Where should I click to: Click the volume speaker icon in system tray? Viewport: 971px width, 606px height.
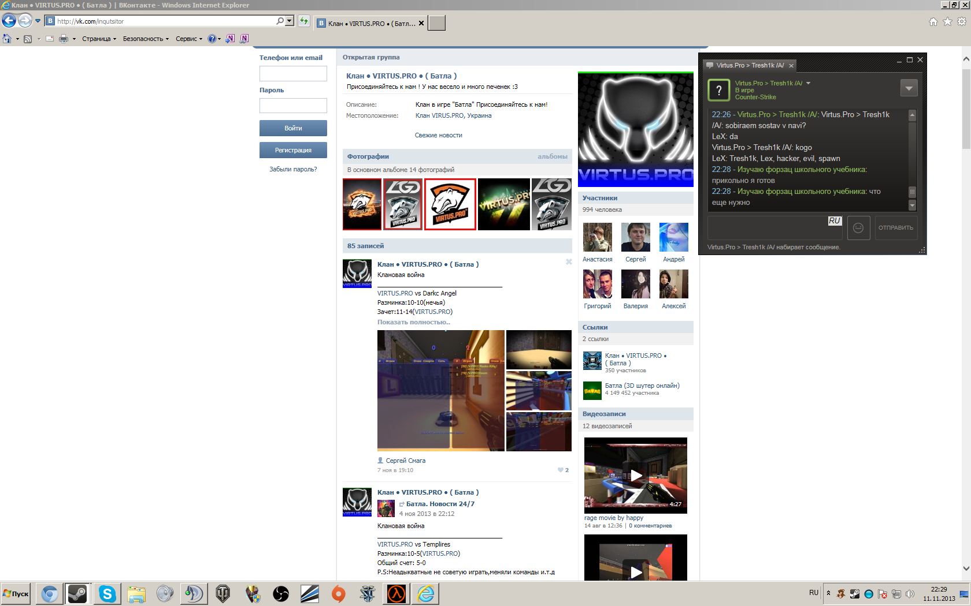coord(910,594)
